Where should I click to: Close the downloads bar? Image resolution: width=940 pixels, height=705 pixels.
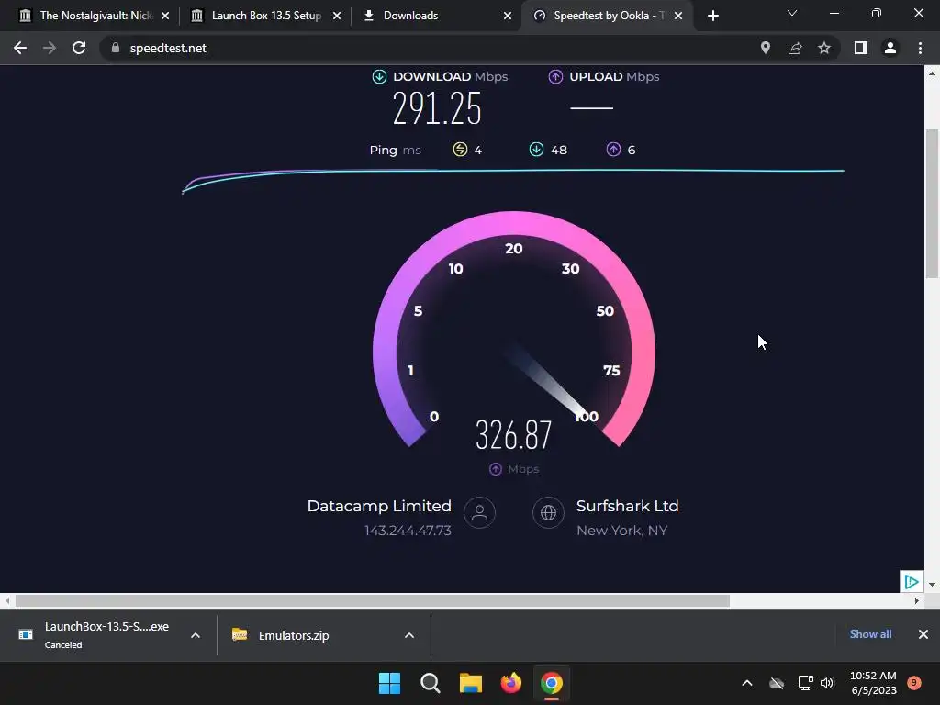(923, 634)
